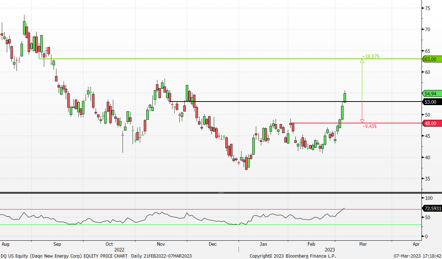
Task: Select the red 48.00 price level tag
Action: 432,123
